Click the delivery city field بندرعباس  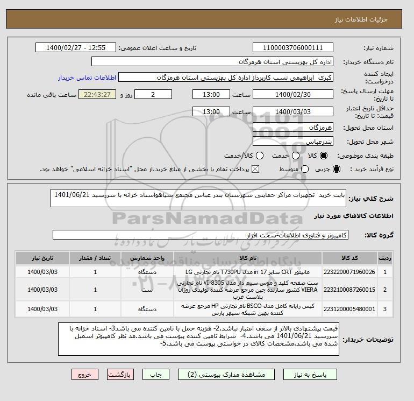pyautogui.click(x=293, y=142)
